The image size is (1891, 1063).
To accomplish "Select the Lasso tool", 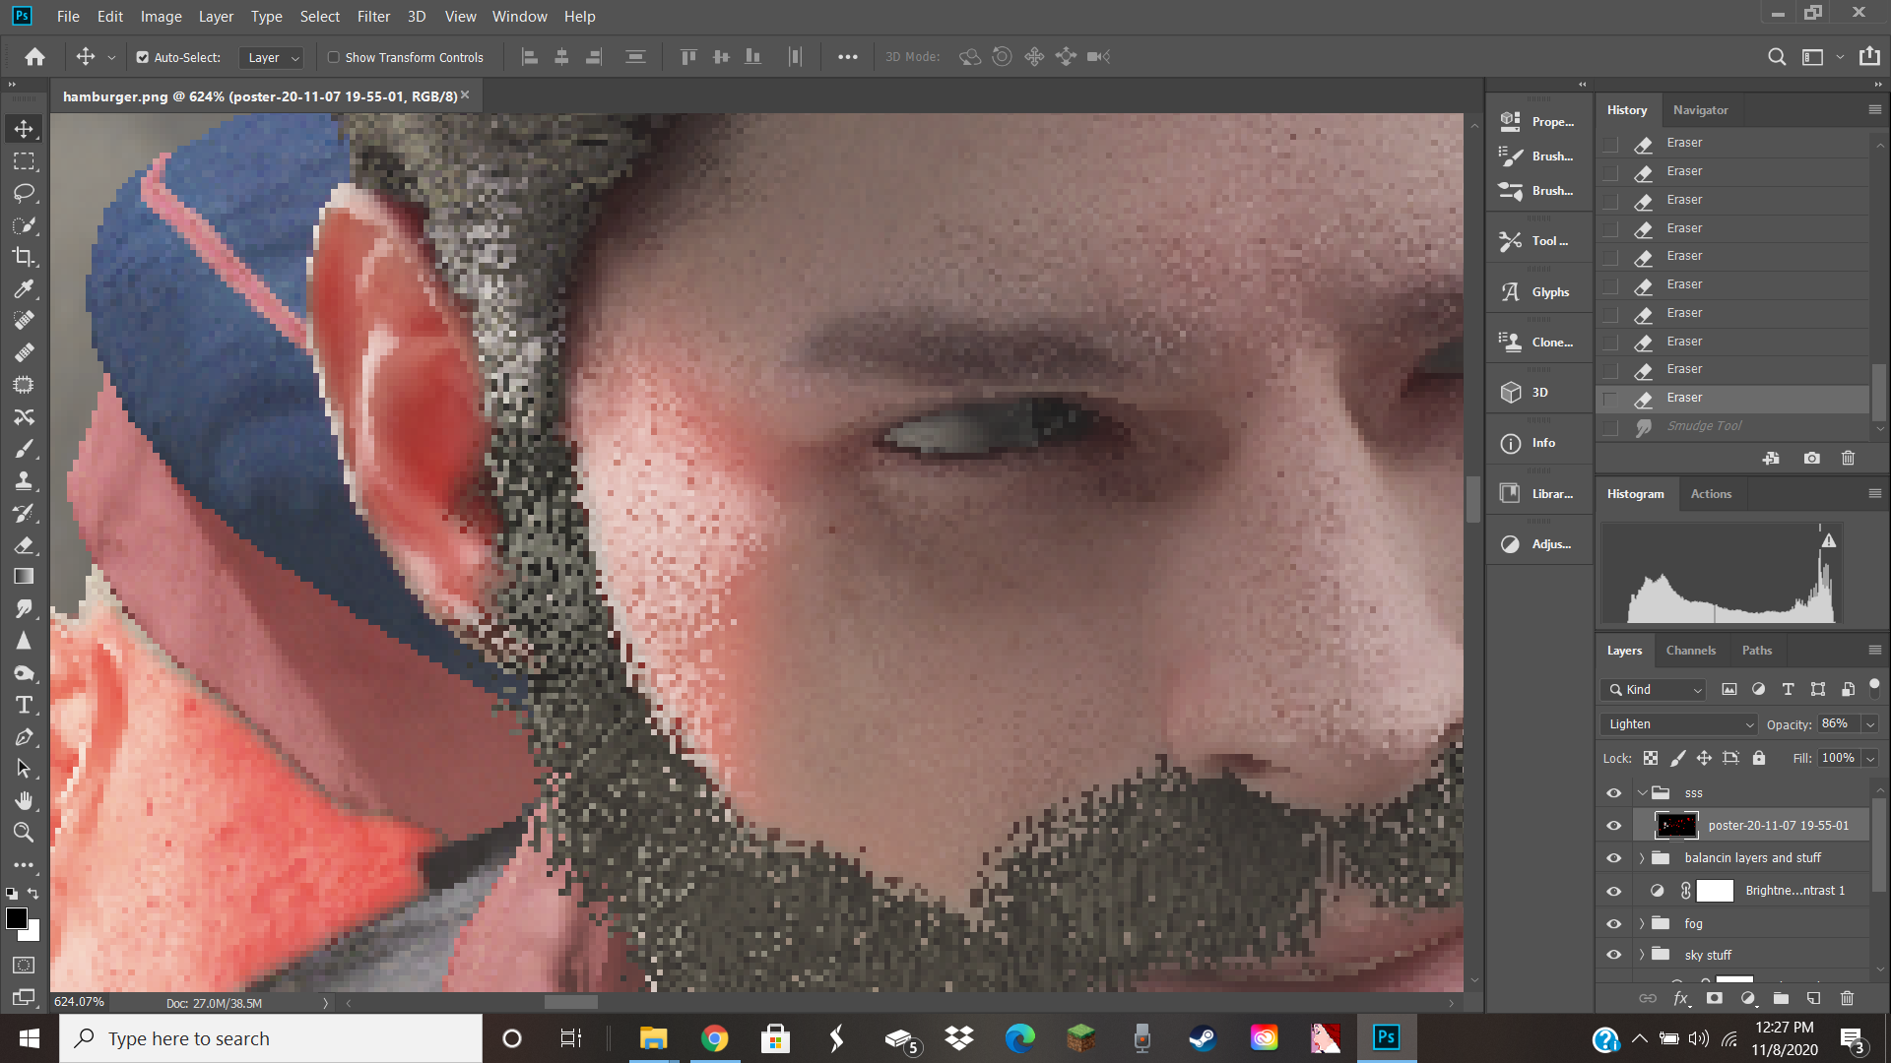I will click(24, 193).
